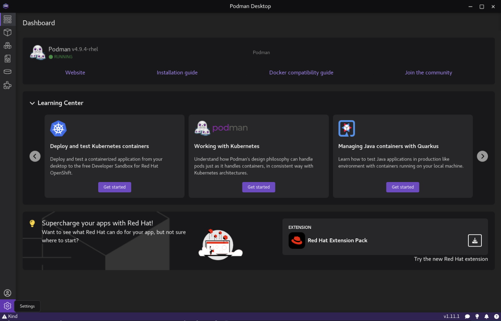Click the podman logo on Working with Kubernetes card
The height and width of the screenshot is (321, 501).
point(221,128)
